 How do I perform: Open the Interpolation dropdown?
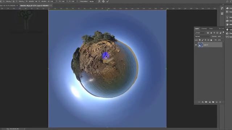93,1
